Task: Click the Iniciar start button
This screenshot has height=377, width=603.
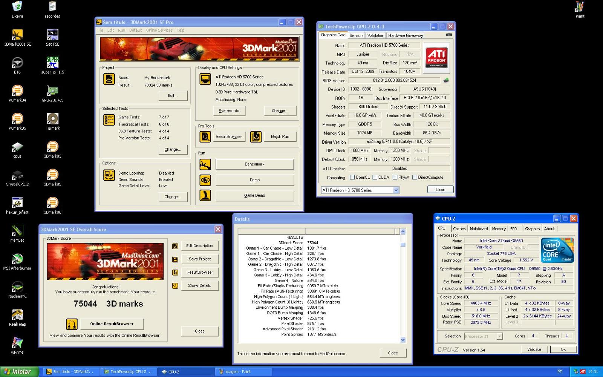Action: [19, 372]
